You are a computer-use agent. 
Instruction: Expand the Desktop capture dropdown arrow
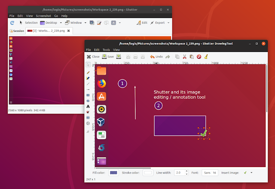click(x=61, y=23)
